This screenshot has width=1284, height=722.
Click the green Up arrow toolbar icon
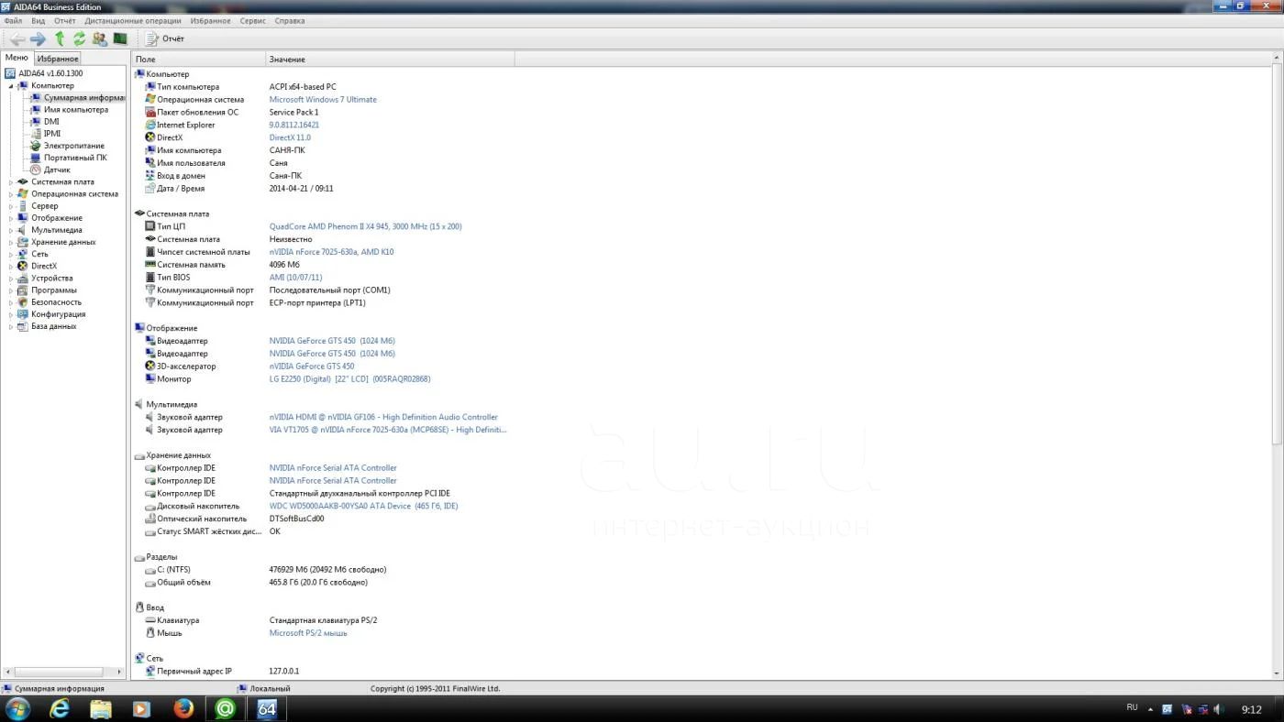coord(60,38)
